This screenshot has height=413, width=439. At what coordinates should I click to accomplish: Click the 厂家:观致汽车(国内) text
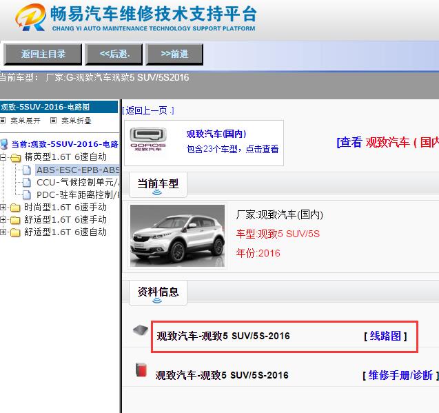pyautogui.click(x=279, y=214)
